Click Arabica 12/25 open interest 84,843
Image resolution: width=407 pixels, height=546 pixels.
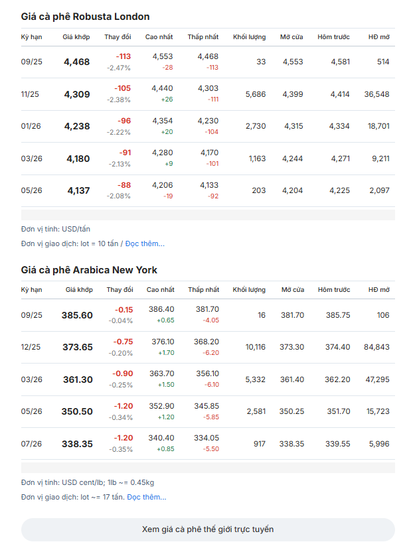coord(376,347)
